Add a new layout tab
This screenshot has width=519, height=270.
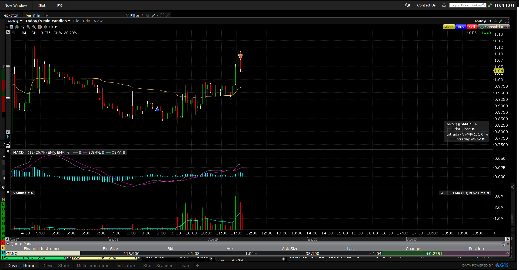click(x=197, y=266)
